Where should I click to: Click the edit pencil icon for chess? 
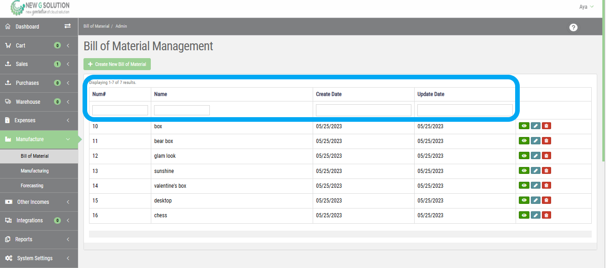[x=535, y=215]
